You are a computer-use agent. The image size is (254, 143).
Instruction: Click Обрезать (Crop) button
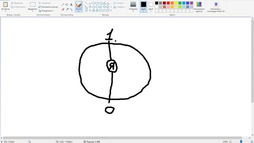[x=44, y=3]
